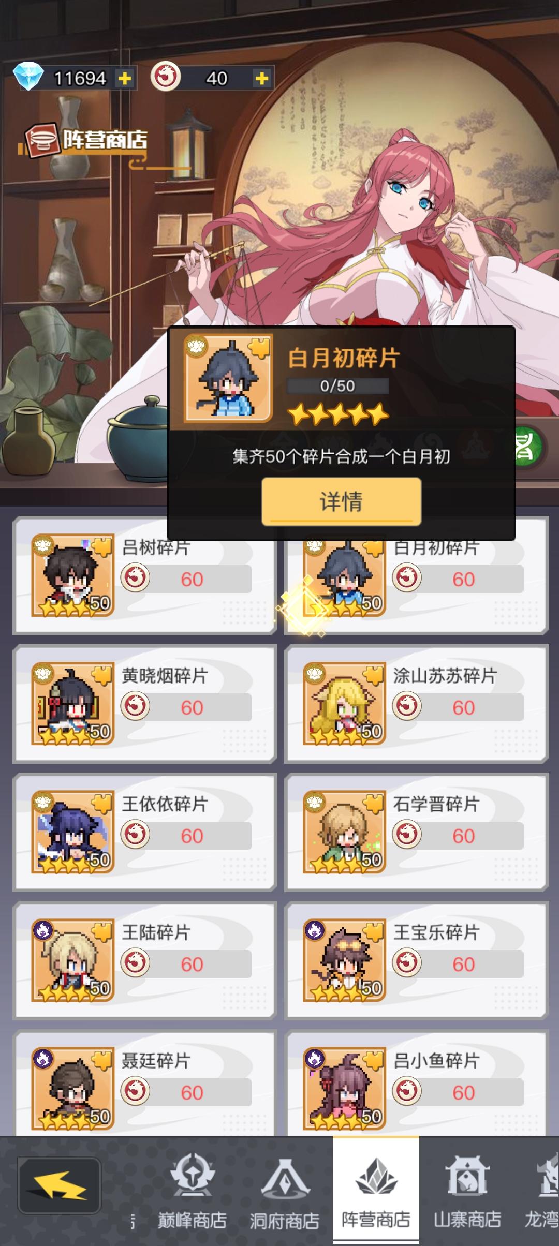Select 王宝乐碎片 shop item icon
559x1246 pixels.
[344, 960]
